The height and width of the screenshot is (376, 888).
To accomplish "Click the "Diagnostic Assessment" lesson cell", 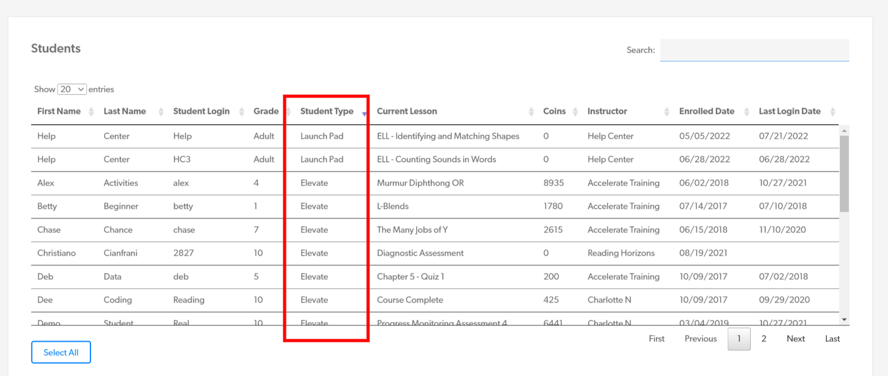I will (420, 253).
